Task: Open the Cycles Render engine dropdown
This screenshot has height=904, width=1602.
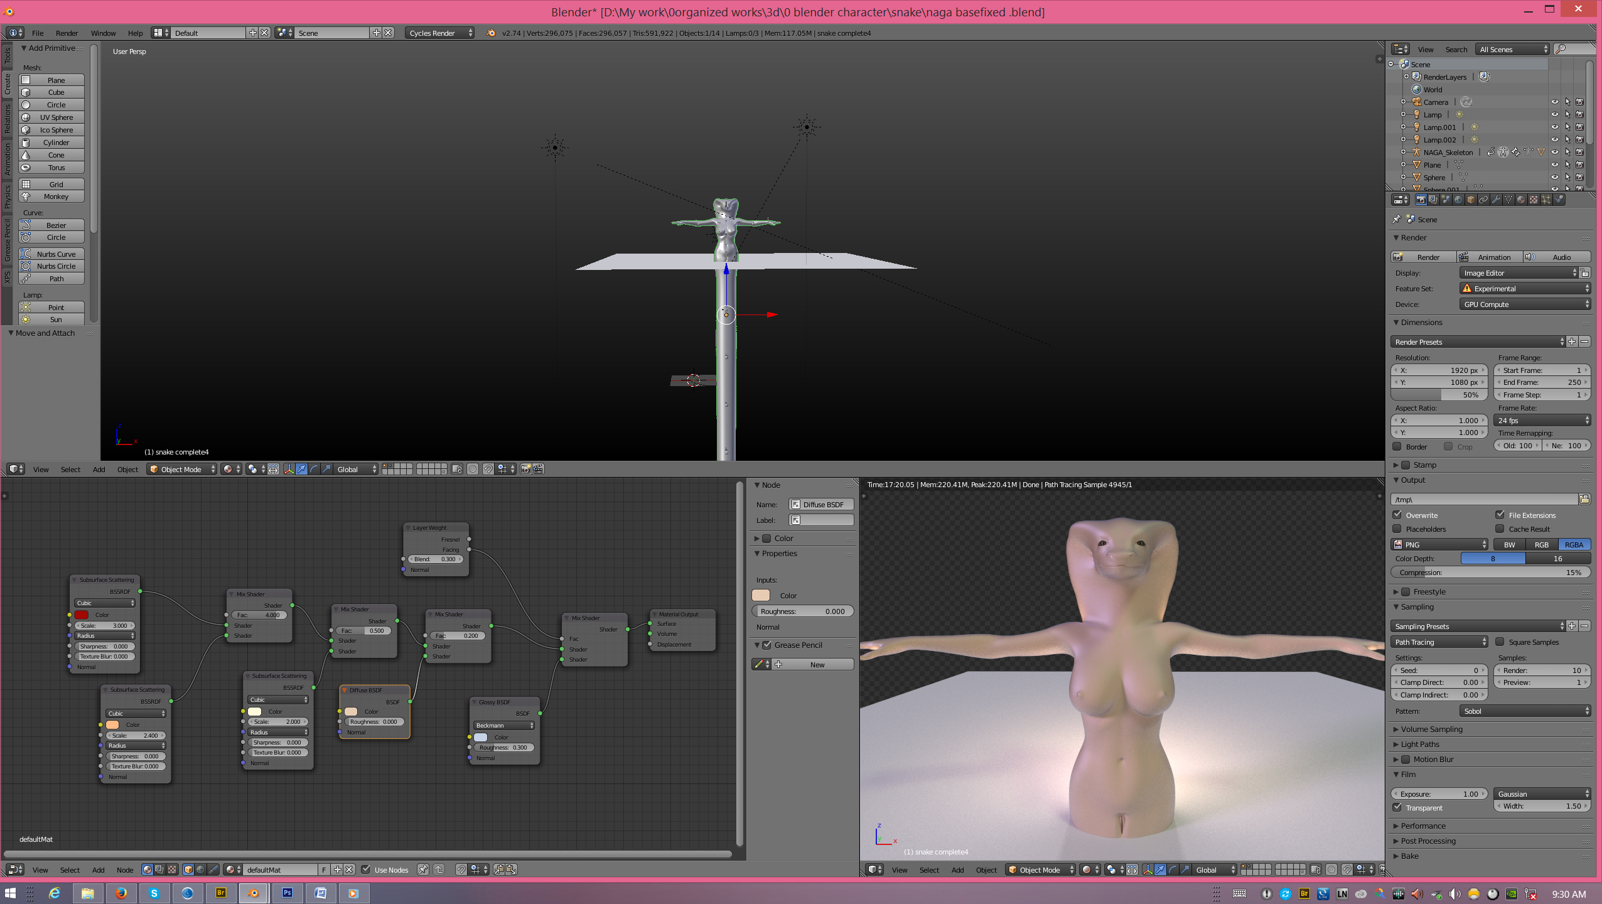Action: coord(439,33)
